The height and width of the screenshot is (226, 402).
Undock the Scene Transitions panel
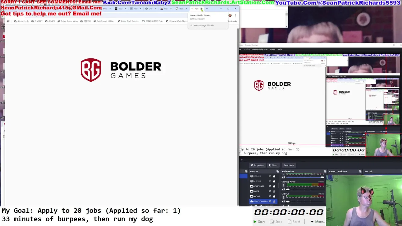click(360, 171)
